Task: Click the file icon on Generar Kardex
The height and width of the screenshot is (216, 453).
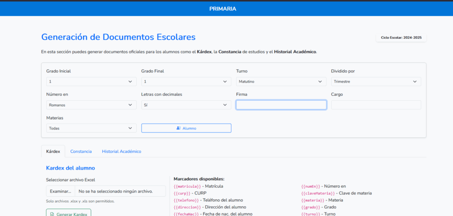Action: click(x=52, y=214)
